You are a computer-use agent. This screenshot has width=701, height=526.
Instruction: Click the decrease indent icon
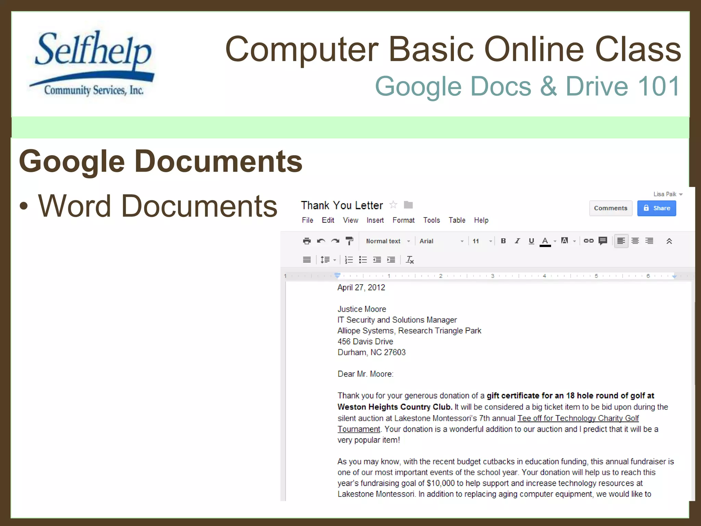(x=377, y=260)
